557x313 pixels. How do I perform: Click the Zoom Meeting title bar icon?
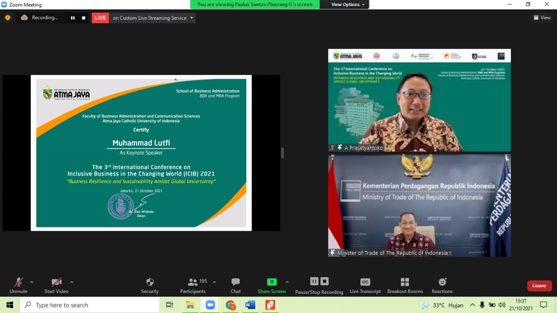click(x=4, y=4)
